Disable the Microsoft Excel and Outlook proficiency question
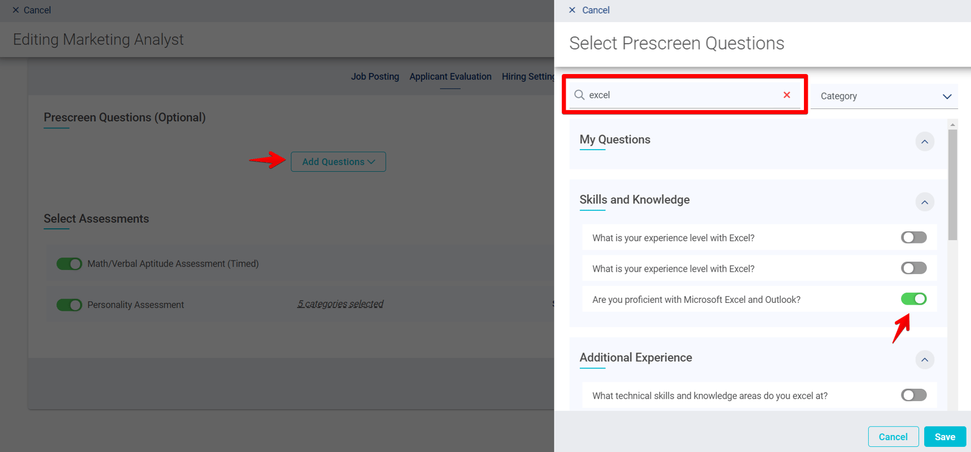The height and width of the screenshot is (452, 971). click(914, 299)
